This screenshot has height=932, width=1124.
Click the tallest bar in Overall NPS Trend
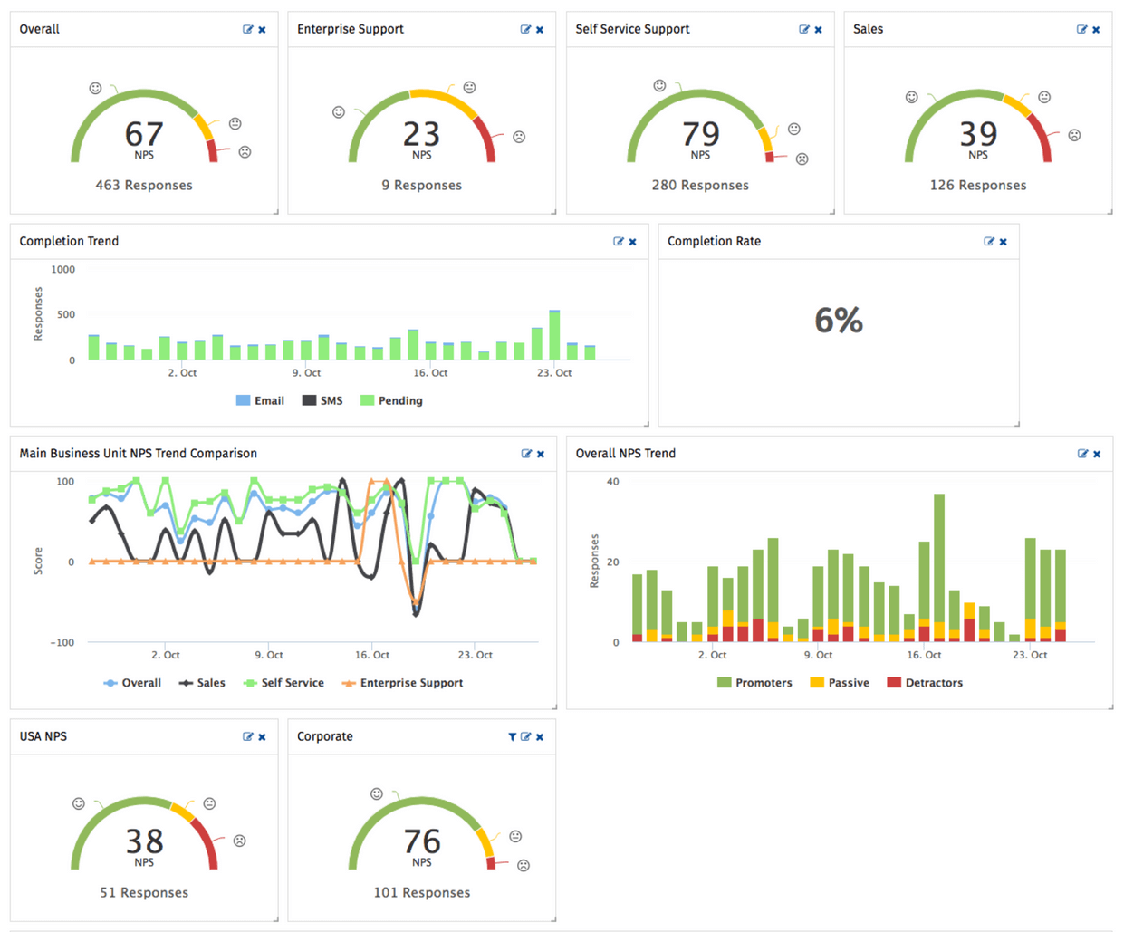939,568
